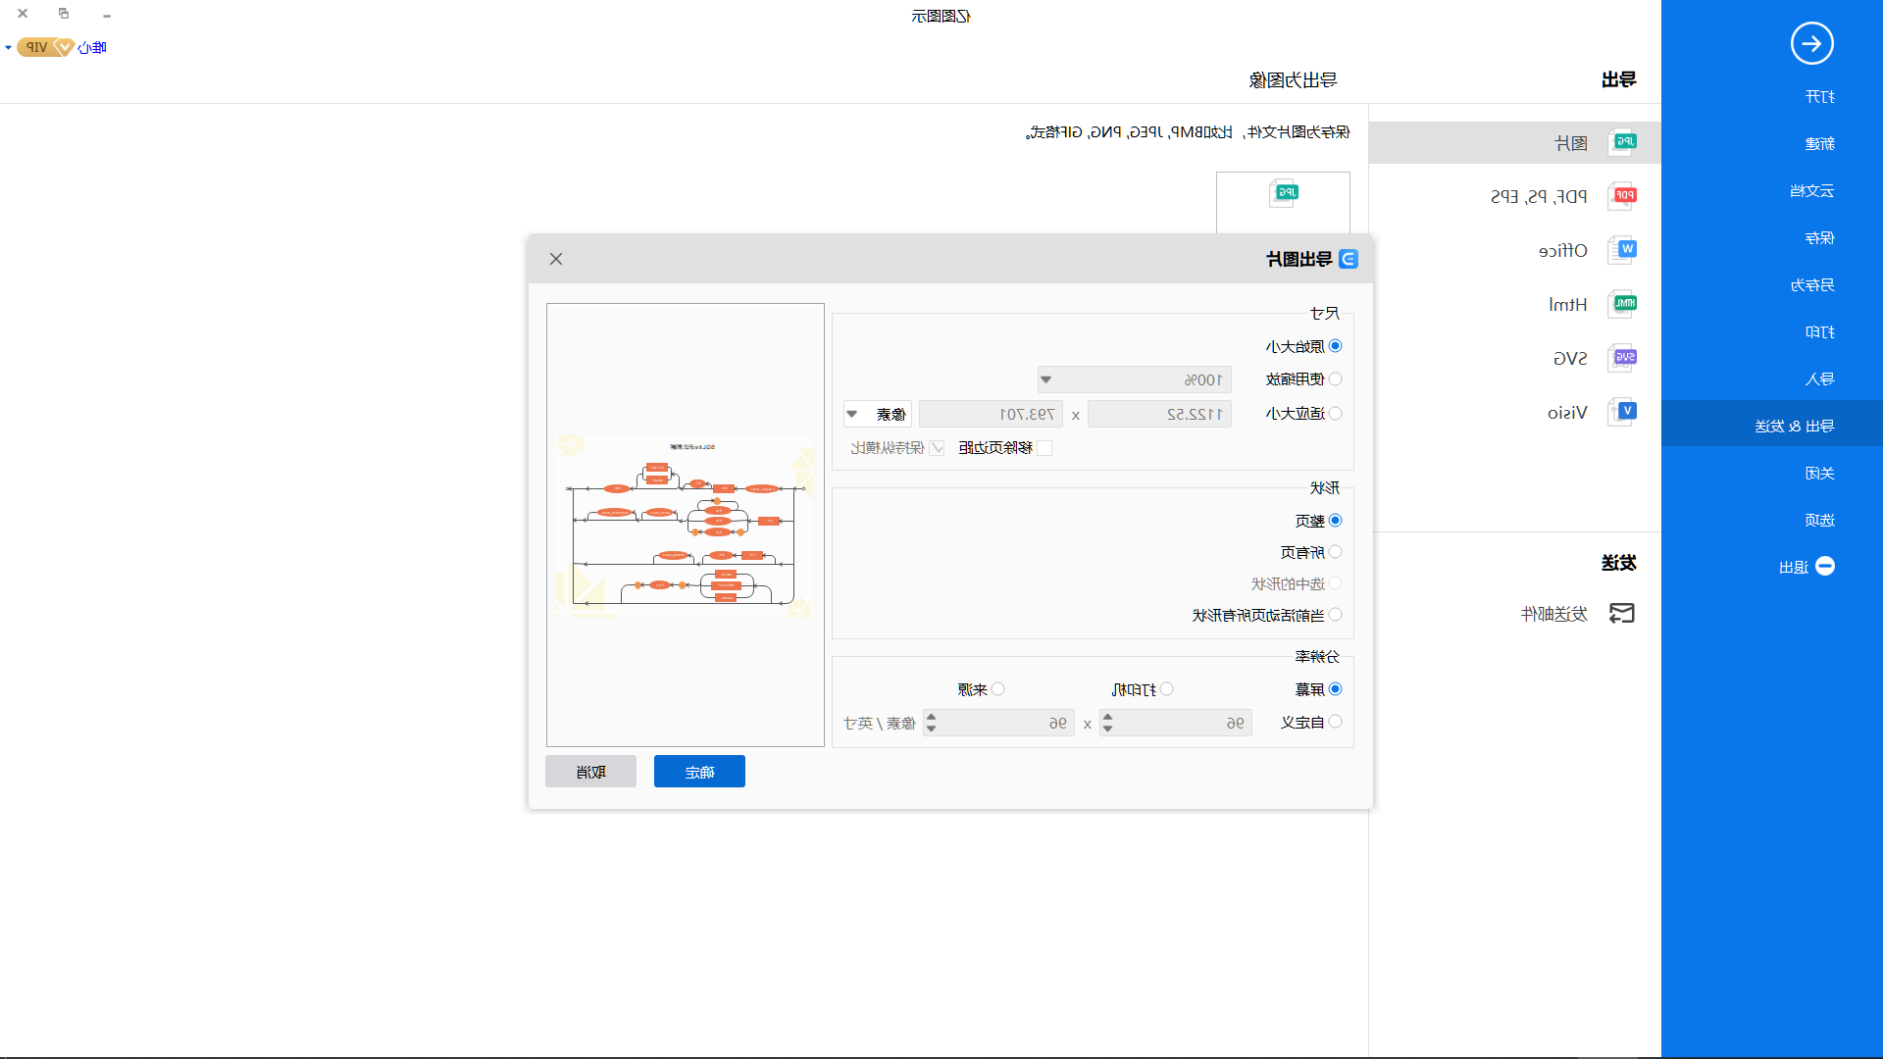Click the 发送邮件 envelope icon

pyautogui.click(x=1622, y=614)
